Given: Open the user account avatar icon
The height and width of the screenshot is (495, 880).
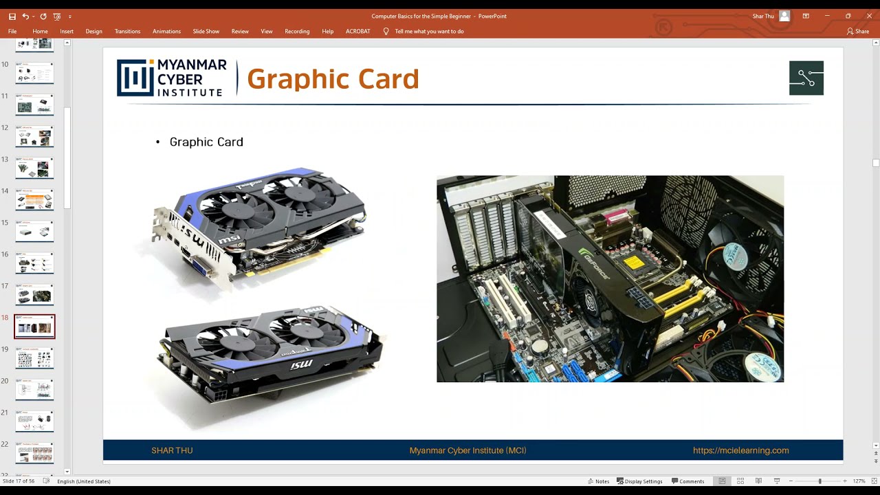Looking at the screenshot, I should pos(784,16).
